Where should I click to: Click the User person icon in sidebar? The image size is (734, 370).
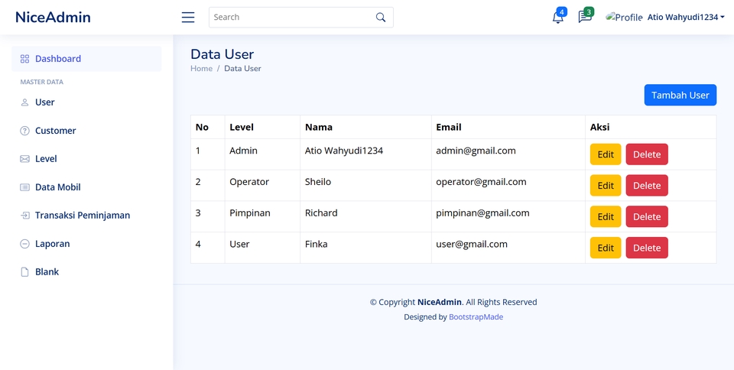click(24, 102)
